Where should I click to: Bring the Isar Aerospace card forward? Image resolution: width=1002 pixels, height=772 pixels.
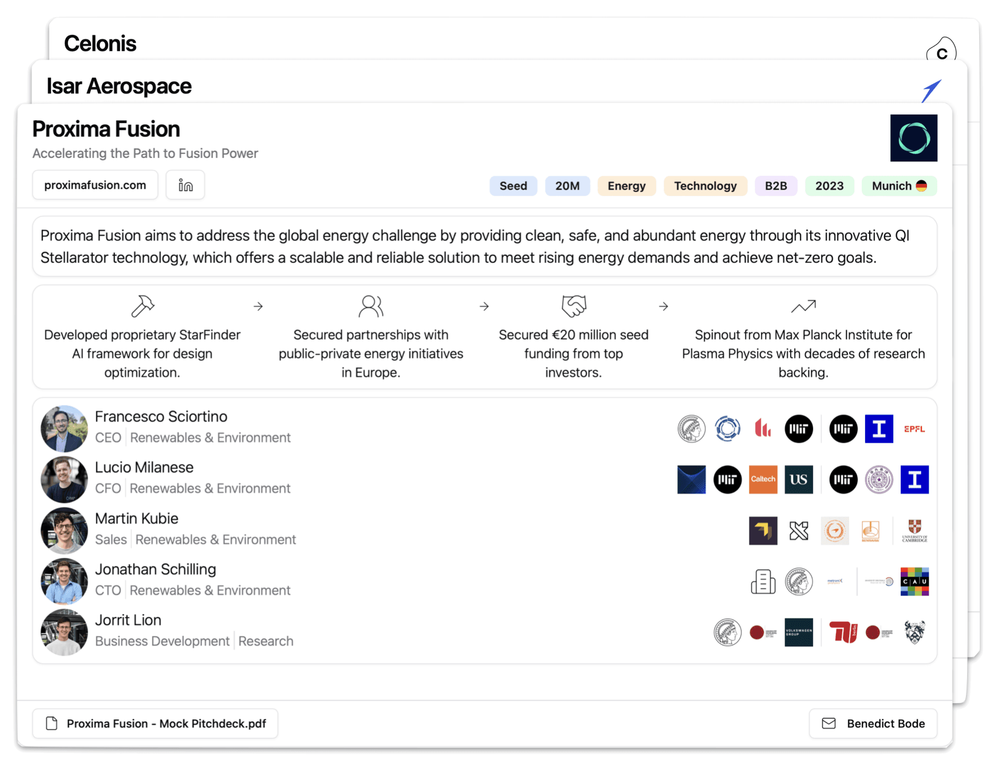click(x=119, y=86)
